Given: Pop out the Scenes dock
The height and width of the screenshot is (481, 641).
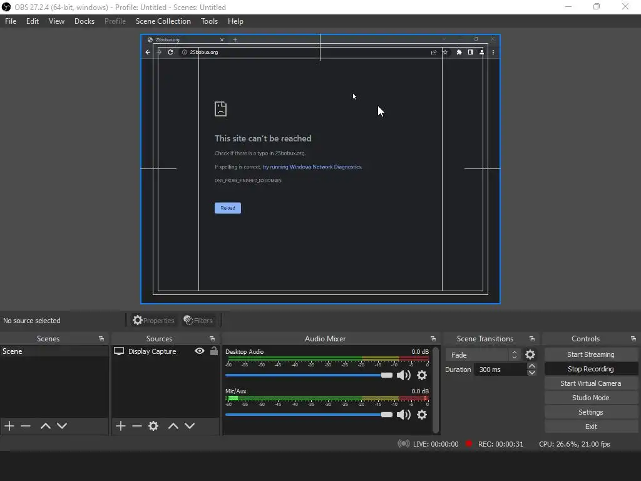Looking at the screenshot, I should click(x=101, y=339).
